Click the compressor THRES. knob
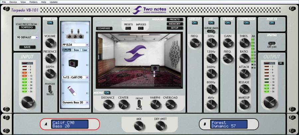 (244, 43)
